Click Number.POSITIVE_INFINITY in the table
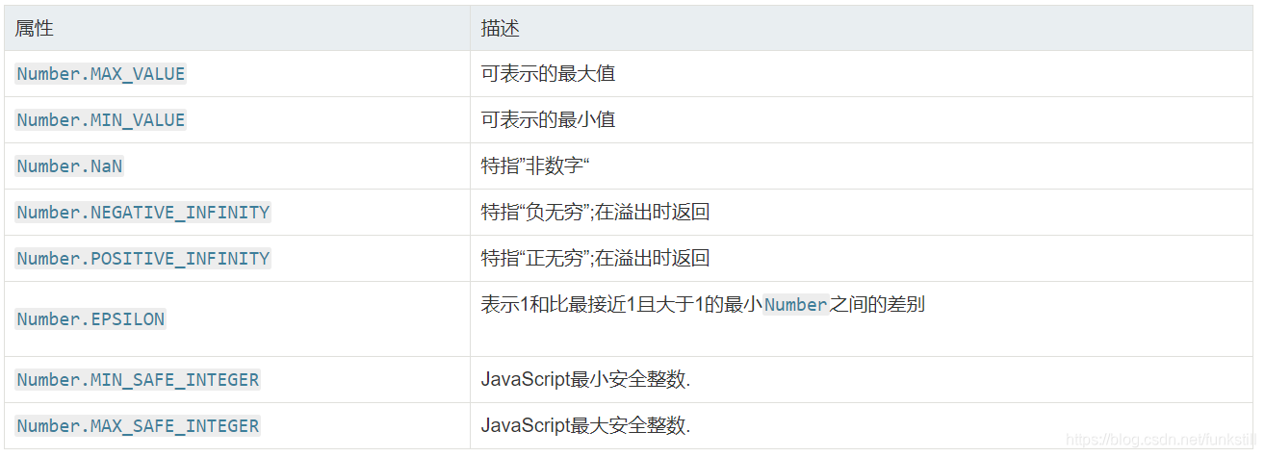 pos(143,259)
